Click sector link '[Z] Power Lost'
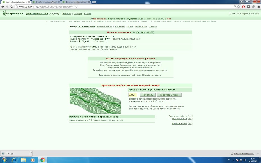 tap(86, 26)
